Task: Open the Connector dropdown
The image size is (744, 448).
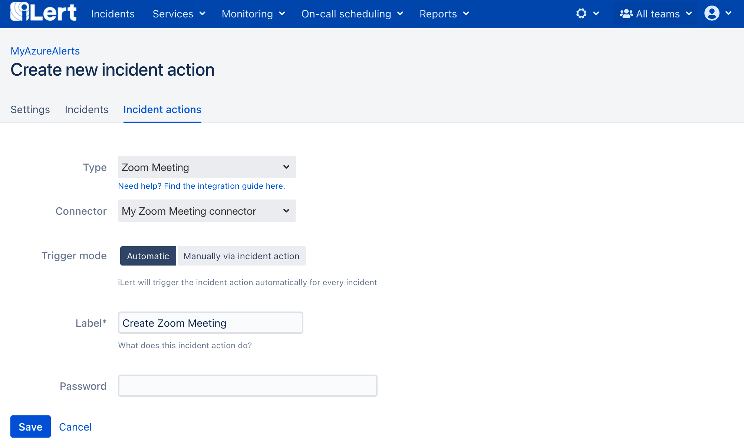Action: (x=207, y=211)
